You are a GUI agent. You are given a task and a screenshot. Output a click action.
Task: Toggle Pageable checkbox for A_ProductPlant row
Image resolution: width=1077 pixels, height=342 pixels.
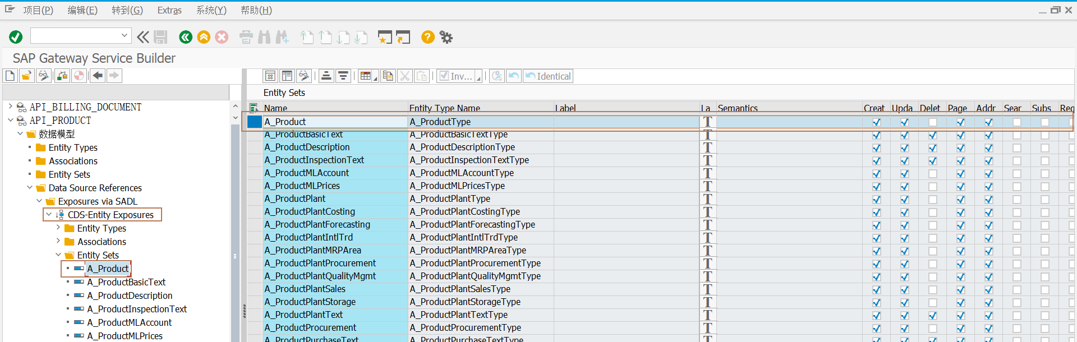pyautogui.click(x=961, y=200)
